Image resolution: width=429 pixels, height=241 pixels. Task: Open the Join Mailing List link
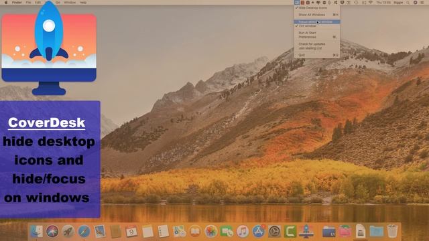coord(317,48)
